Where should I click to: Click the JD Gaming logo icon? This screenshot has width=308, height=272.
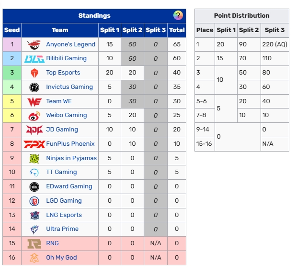[34, 130]
